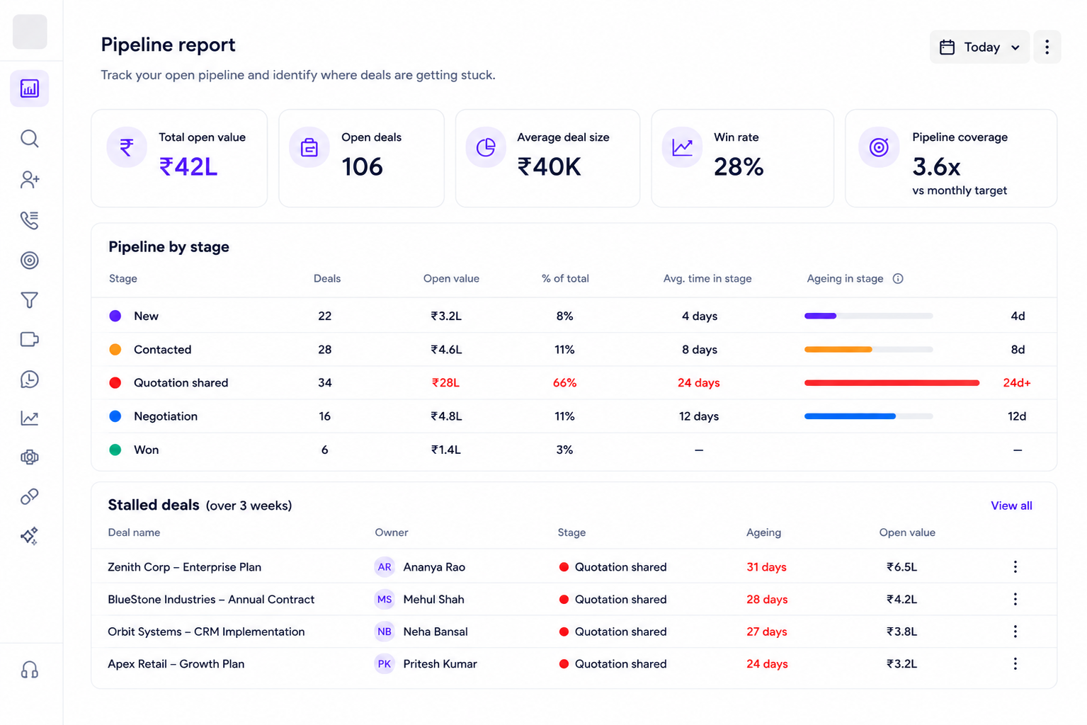Click the target icon on Pipeline coverage
The height and width of the screenshot is (725, 1087).
879,147
